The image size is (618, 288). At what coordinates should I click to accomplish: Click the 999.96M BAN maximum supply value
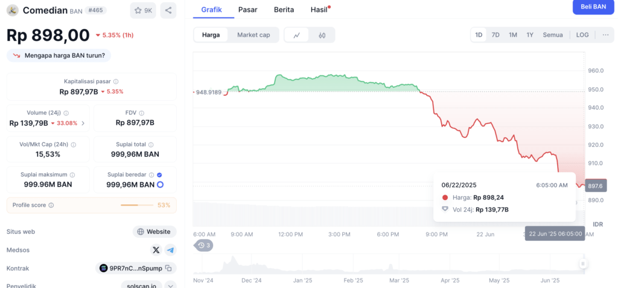48,184
